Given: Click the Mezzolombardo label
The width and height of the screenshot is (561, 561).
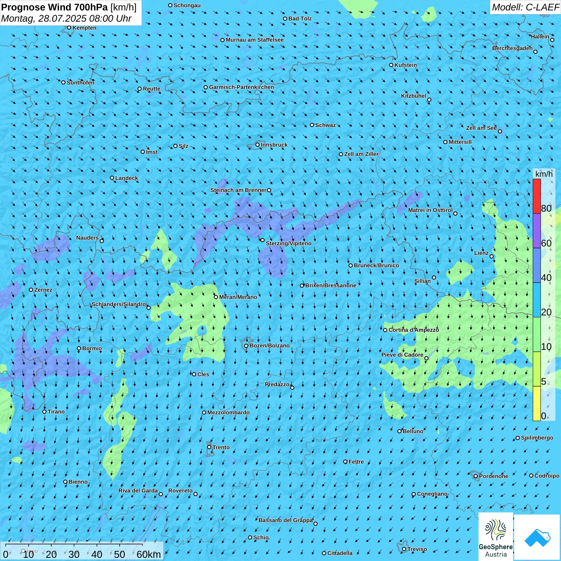Looking at the screenshot, I should coord(228,412).
